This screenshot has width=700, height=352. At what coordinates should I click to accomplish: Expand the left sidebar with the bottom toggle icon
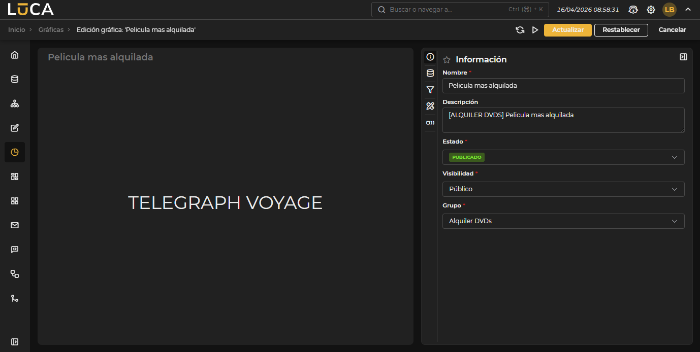pos(15,342)
